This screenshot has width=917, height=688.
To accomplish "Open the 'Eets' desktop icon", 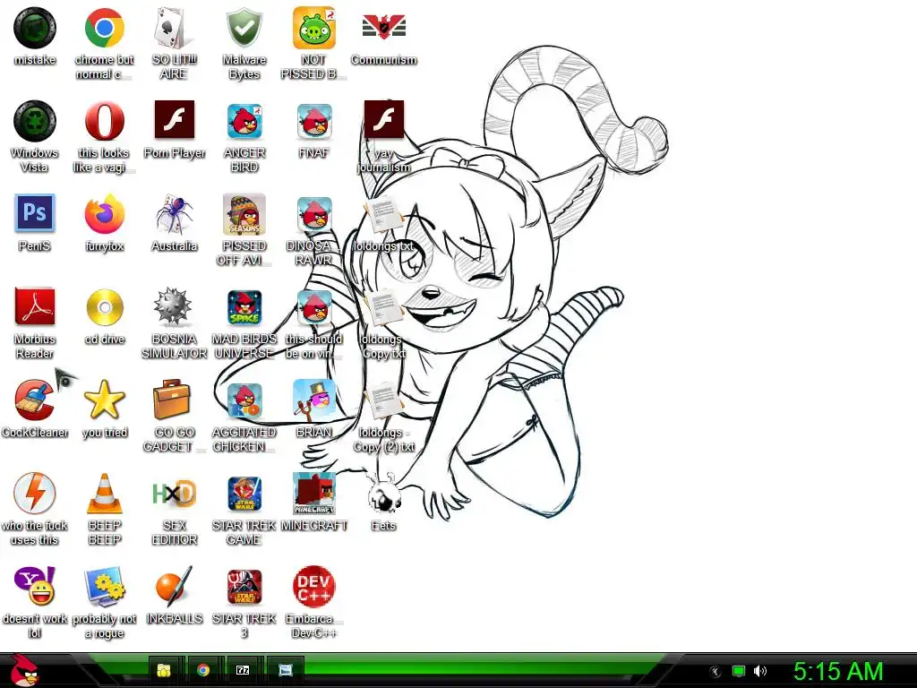I will click(x=383, y=494).
